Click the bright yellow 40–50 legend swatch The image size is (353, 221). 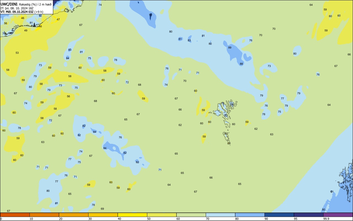[x=132, y=215]
